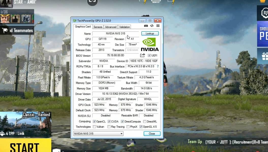
Task: Toggle the UEFI checkbox
Action: (149, 55)
